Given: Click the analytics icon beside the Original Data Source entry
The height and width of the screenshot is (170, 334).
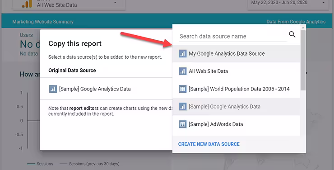Looking at the screenshot, I should coord(53,89).
